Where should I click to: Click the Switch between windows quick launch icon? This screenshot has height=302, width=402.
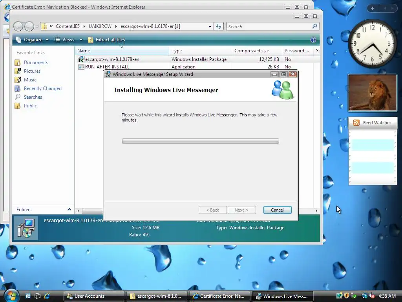pos(37,296)
